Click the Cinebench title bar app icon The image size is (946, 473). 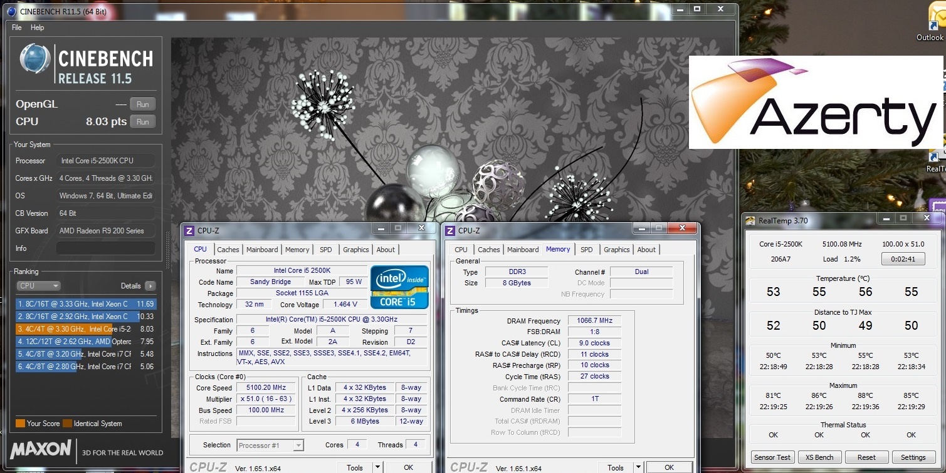pyautogui.click(x=11, y=11)
